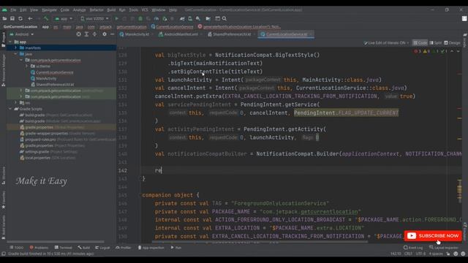Open the Profiler tool window

coord(124,248)
